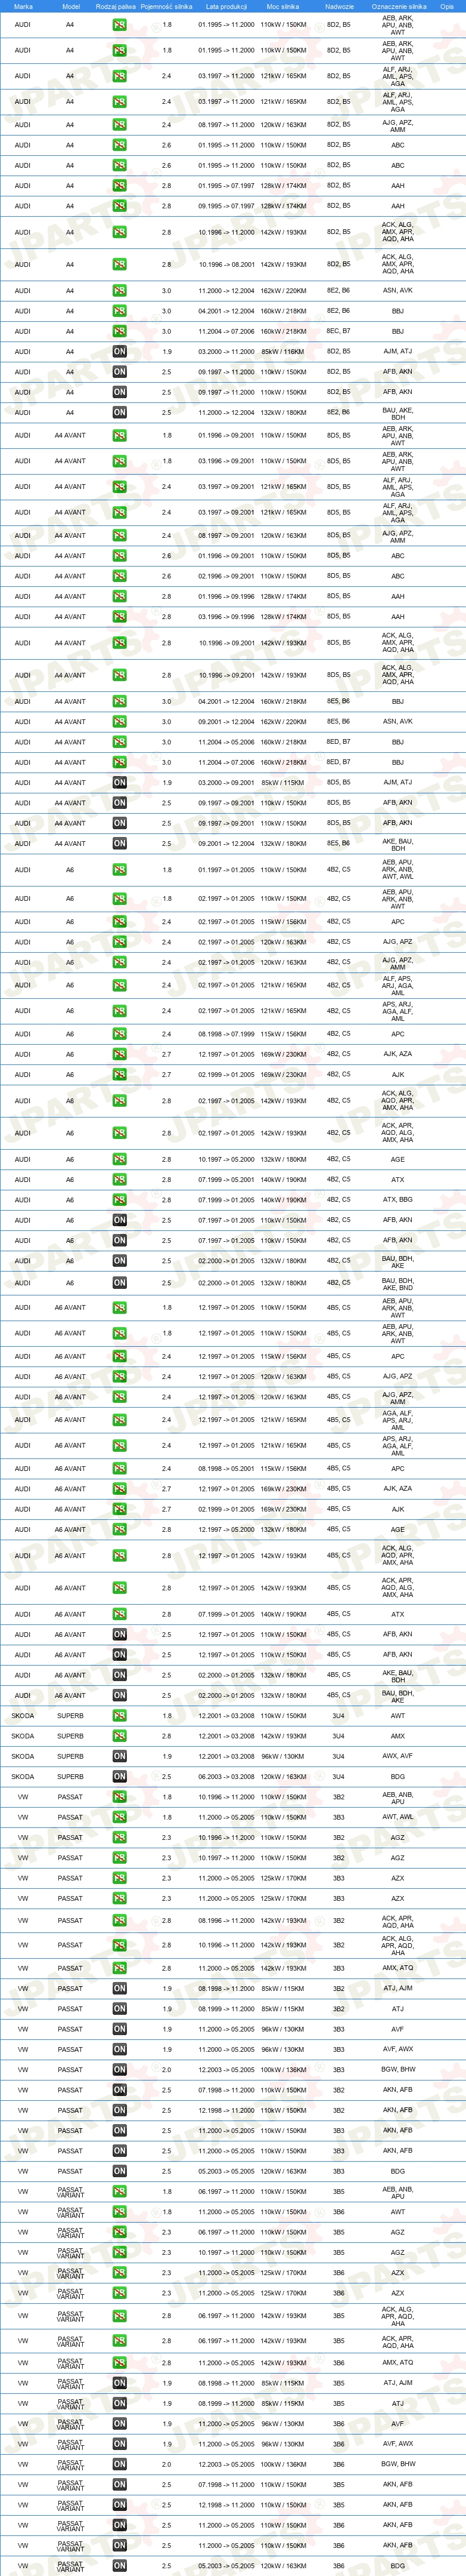Select 3U4 body cell in Superb AWT row
The height and width of the screenshot is (2576, 466).
[x=339, y=1716]
